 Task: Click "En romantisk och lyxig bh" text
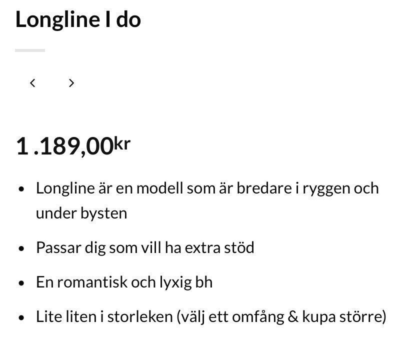click(x=124, y=282)
